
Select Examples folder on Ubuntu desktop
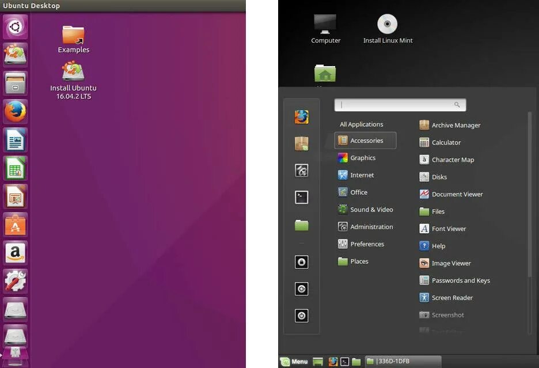[74, 40]
